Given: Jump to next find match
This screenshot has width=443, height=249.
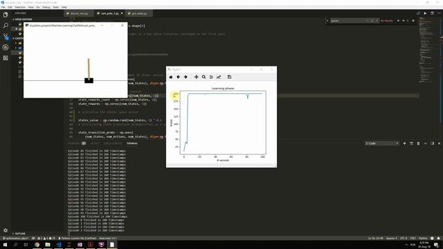Looking at the screenshot, I should 403,21.
